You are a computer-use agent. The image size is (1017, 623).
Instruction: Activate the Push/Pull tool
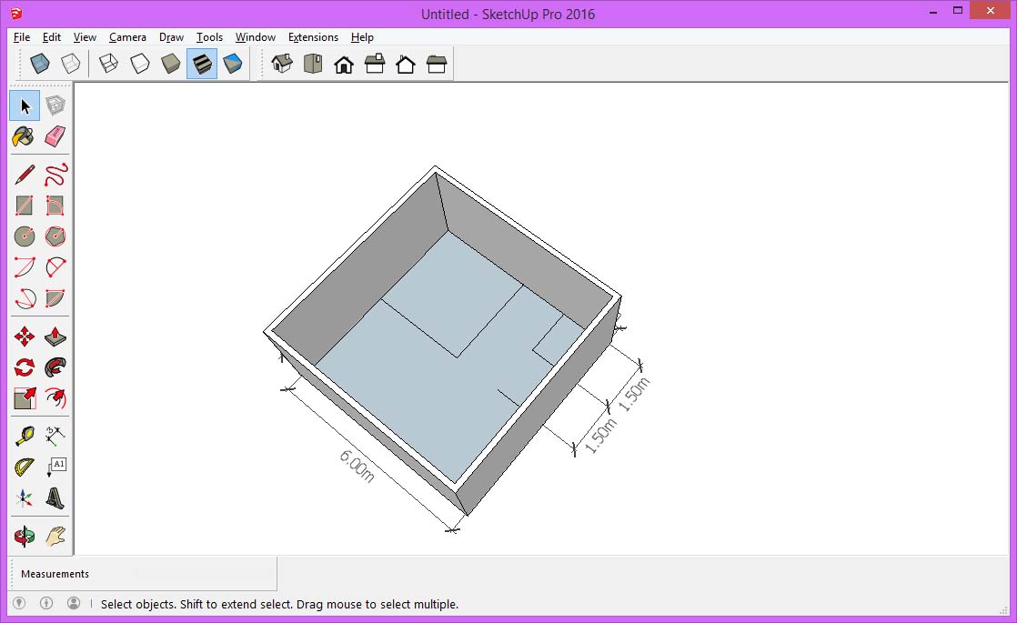(x=55, y=335)
